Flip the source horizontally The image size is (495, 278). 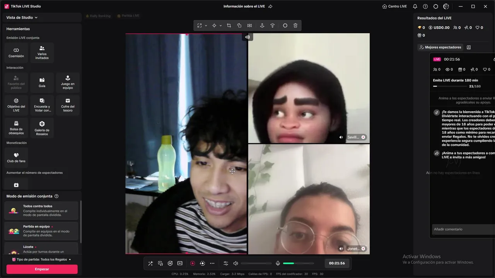[x=249, y=25]
